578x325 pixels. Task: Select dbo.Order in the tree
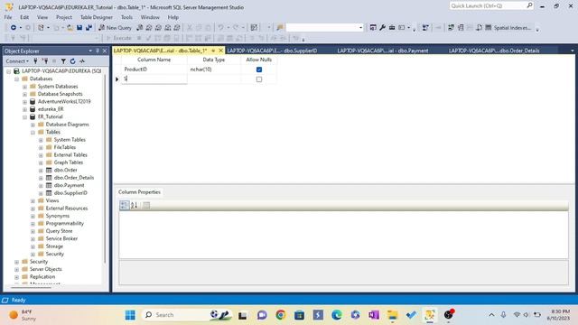(65, 170)
